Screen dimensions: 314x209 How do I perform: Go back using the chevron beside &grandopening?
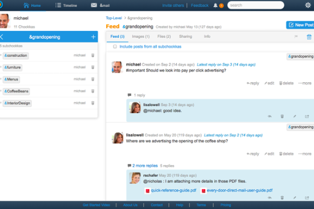[x=2, y=37]
